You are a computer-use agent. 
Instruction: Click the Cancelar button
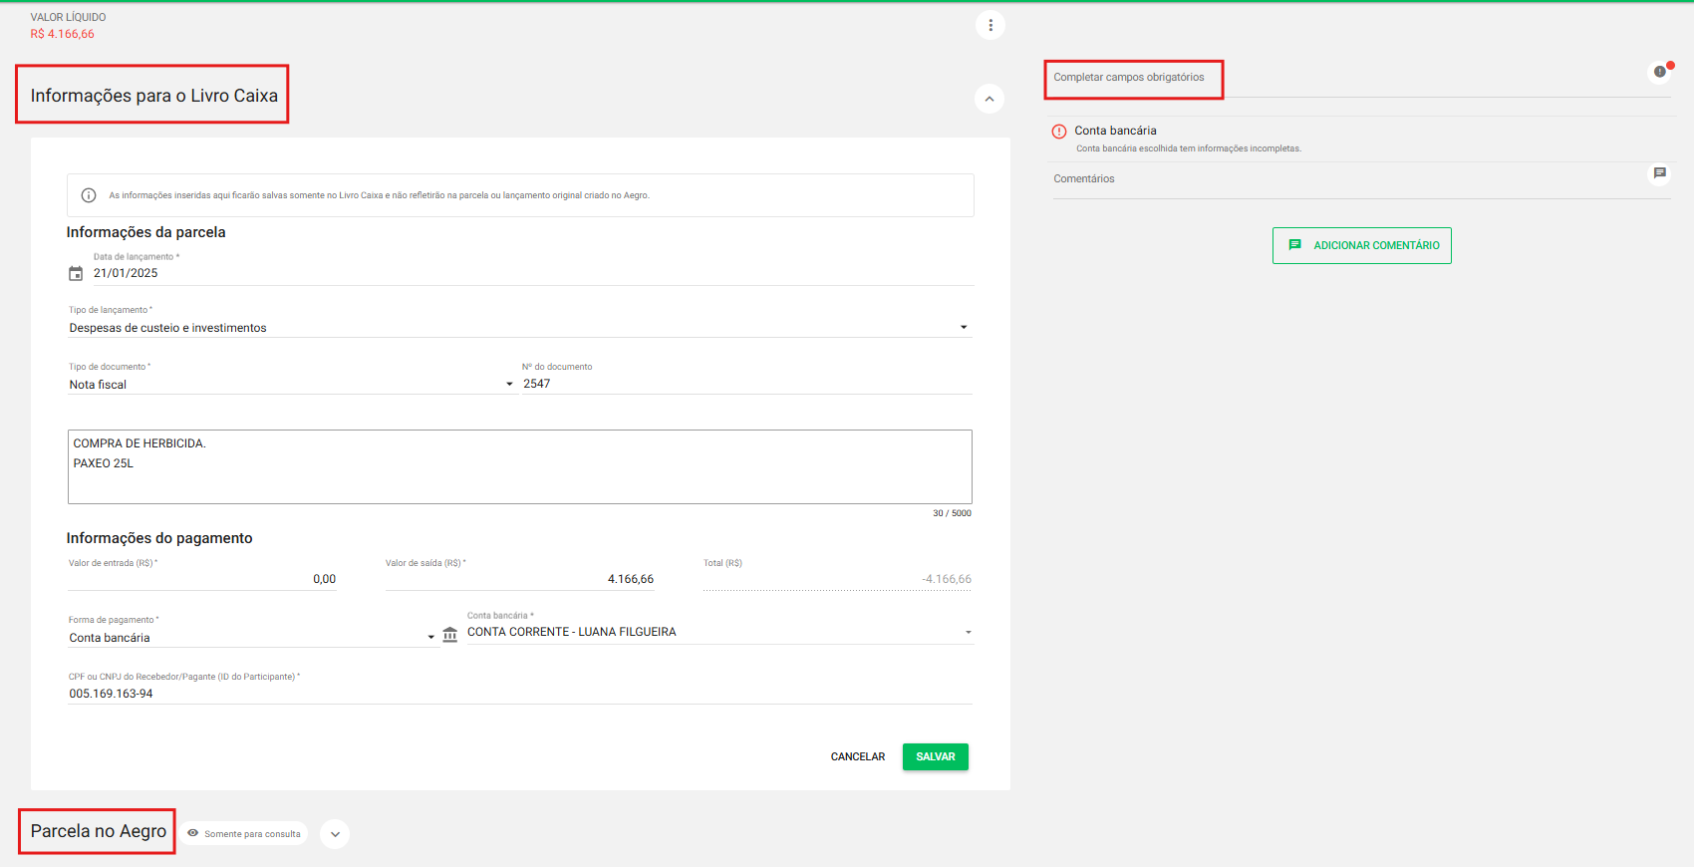pyautogui.click(x=857, y=757)
